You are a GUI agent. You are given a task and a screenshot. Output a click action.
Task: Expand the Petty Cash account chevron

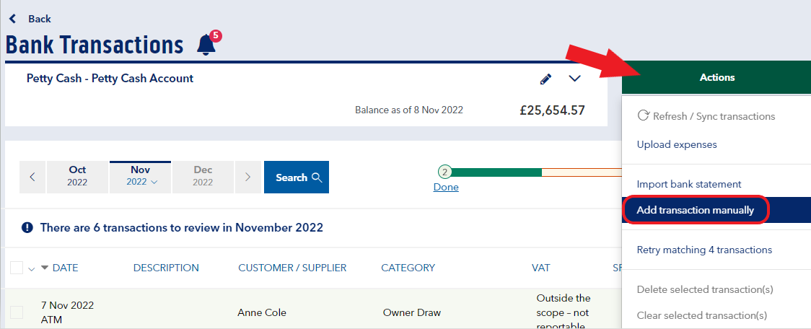(574, 79)
